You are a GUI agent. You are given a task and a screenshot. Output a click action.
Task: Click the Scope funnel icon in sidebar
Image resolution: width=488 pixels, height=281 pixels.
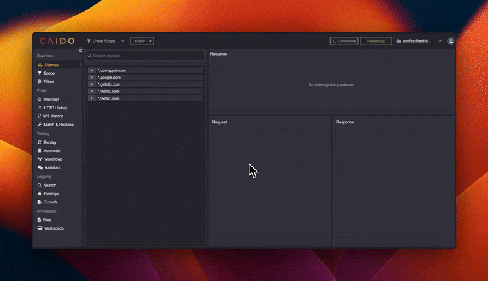pyautogui.click(x=40, y=73)
